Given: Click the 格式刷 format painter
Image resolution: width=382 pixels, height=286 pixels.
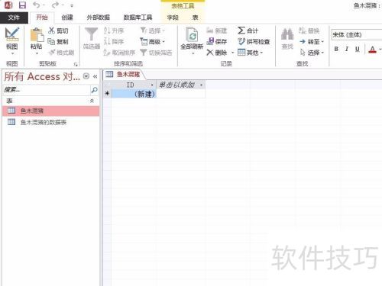Looking at the screenshot, I should tap(61, 53).
